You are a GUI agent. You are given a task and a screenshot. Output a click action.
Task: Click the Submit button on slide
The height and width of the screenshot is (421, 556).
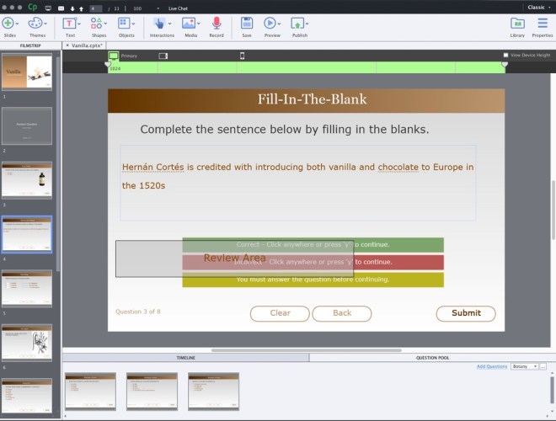pyautogui.click(x=466, y=313)
